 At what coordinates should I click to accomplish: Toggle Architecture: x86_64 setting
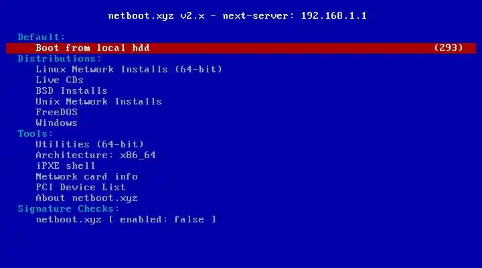tap(96, 155)
